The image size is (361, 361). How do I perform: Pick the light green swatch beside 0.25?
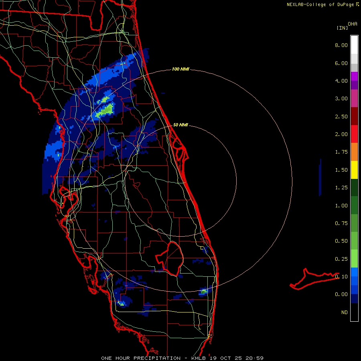click(x=354, y=259)
